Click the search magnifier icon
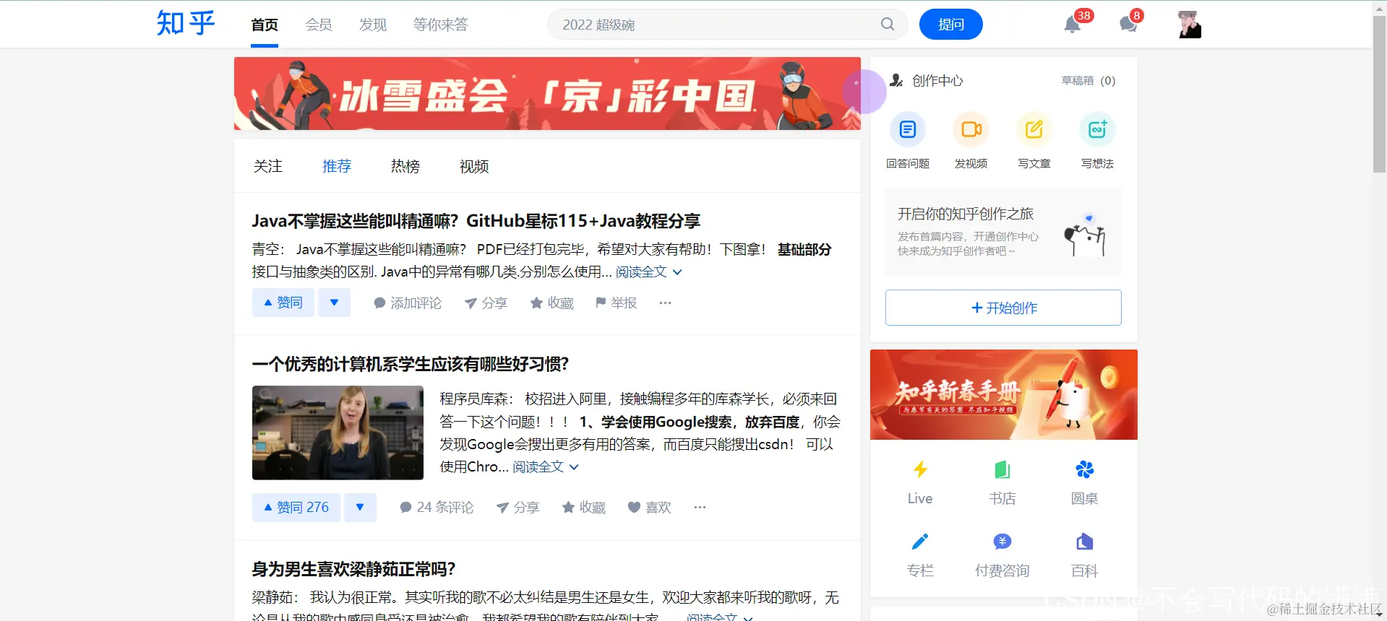 coord(888,25)
